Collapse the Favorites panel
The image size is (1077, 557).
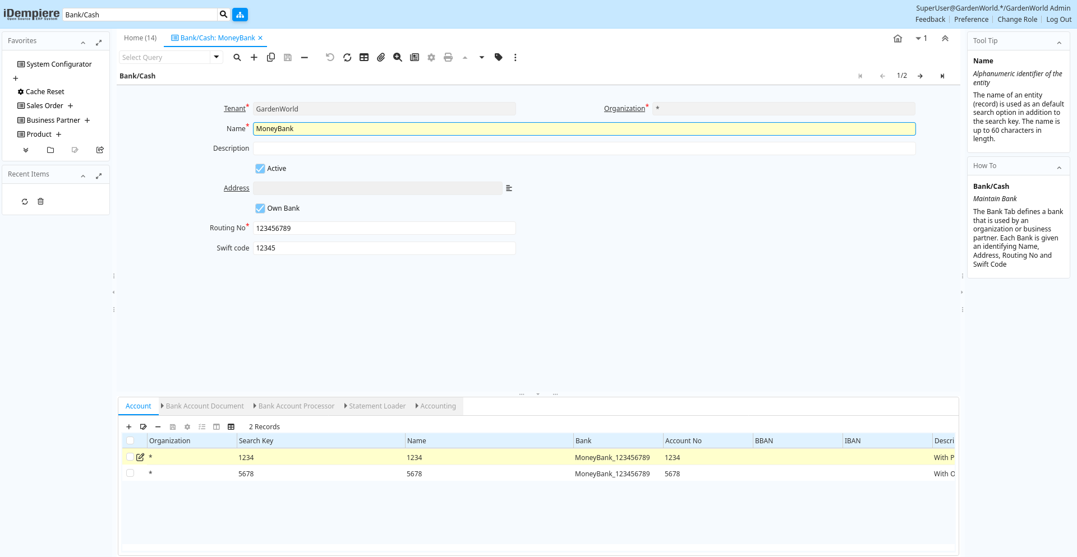click(x=83, y=42)
